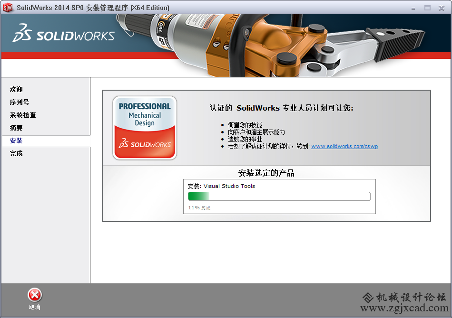Click the SolidWorks logo in the banner

(63, 33)
